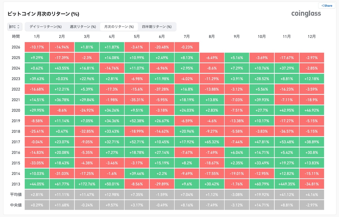
Task: Click the -31.03% cell for February 2014
Action: (x=62, y=173)
